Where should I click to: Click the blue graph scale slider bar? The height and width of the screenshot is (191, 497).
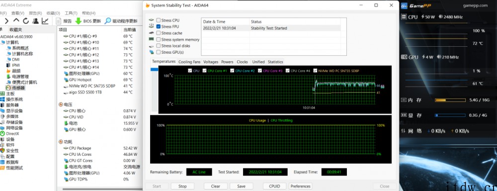[x=155, y=69]
